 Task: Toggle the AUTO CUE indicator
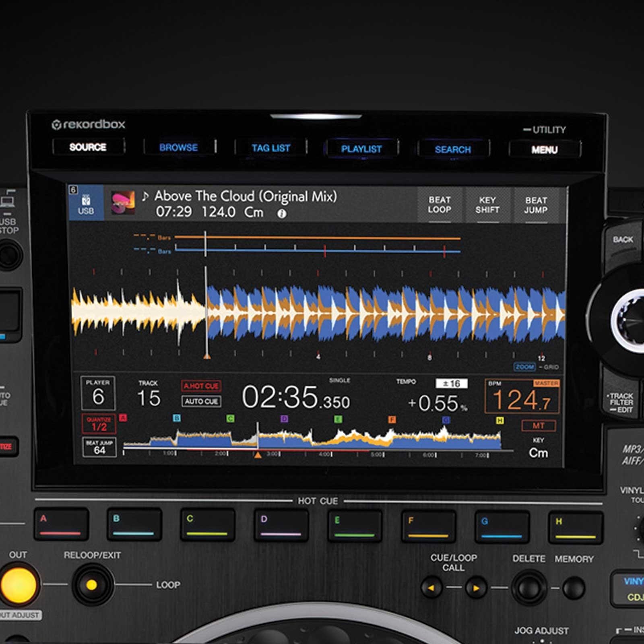(201, 401)
